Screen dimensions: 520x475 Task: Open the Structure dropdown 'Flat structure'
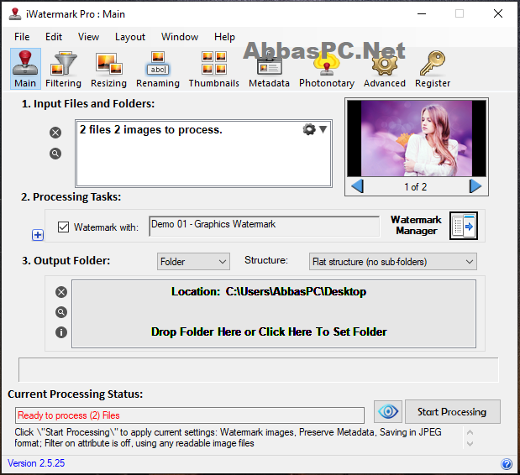393,262
